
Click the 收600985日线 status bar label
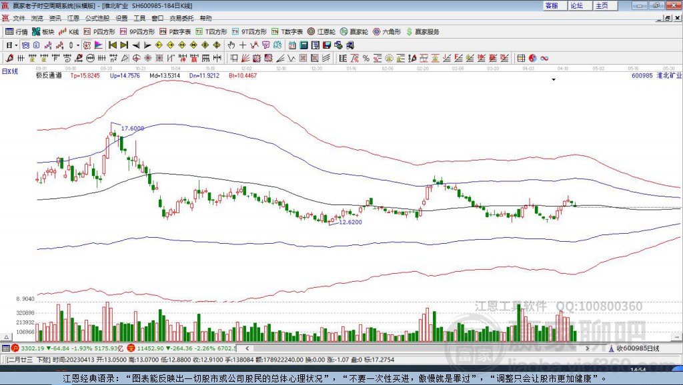pos(637,348)
